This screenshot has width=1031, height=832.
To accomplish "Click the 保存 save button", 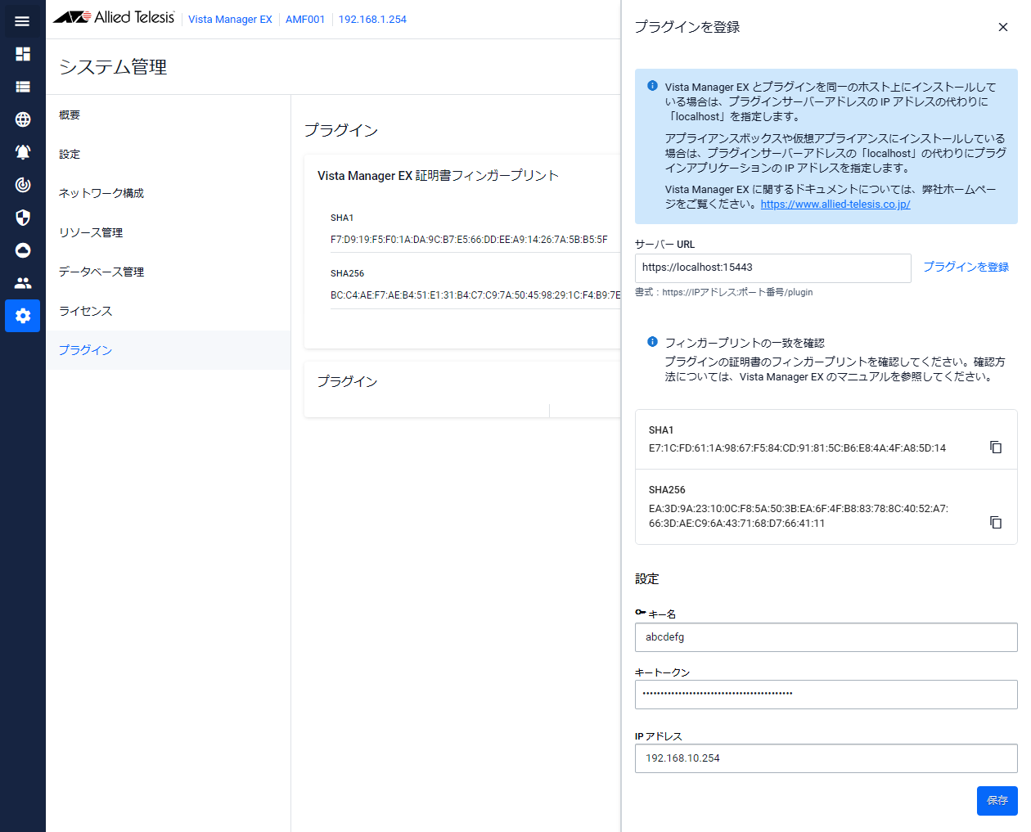I will (x=997, y=801).
